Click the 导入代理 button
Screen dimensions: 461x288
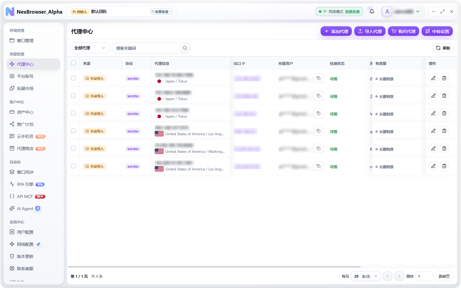coord(370,31)
